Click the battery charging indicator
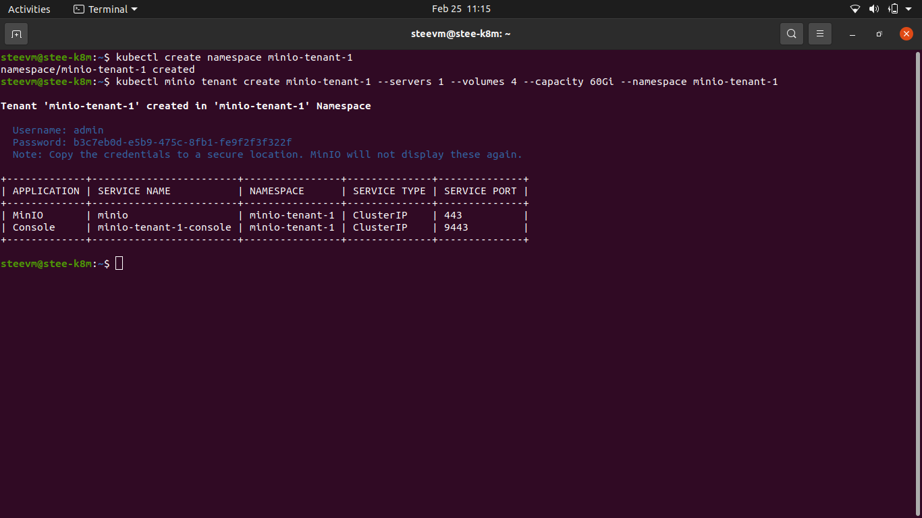Viewport: 922px width, 518px height. pos(892,9)
